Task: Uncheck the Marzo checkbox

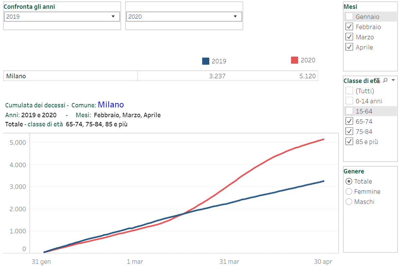Action: 349,37
